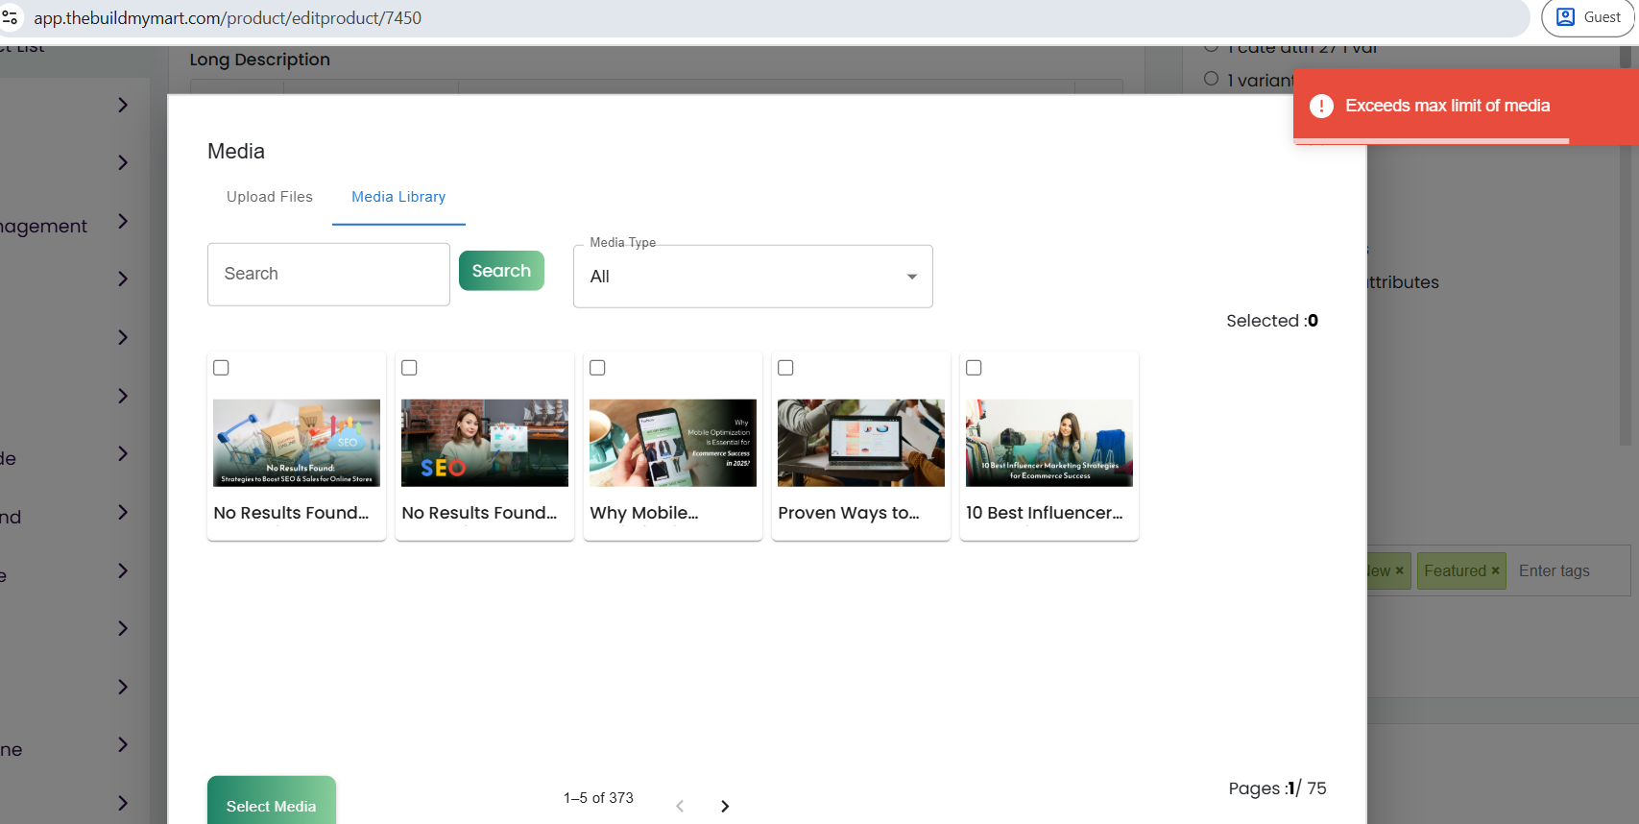This screenshot has width=1639, height=824.
Task: Expand the sidebar item ending in 'ne'
Action: 123,744
